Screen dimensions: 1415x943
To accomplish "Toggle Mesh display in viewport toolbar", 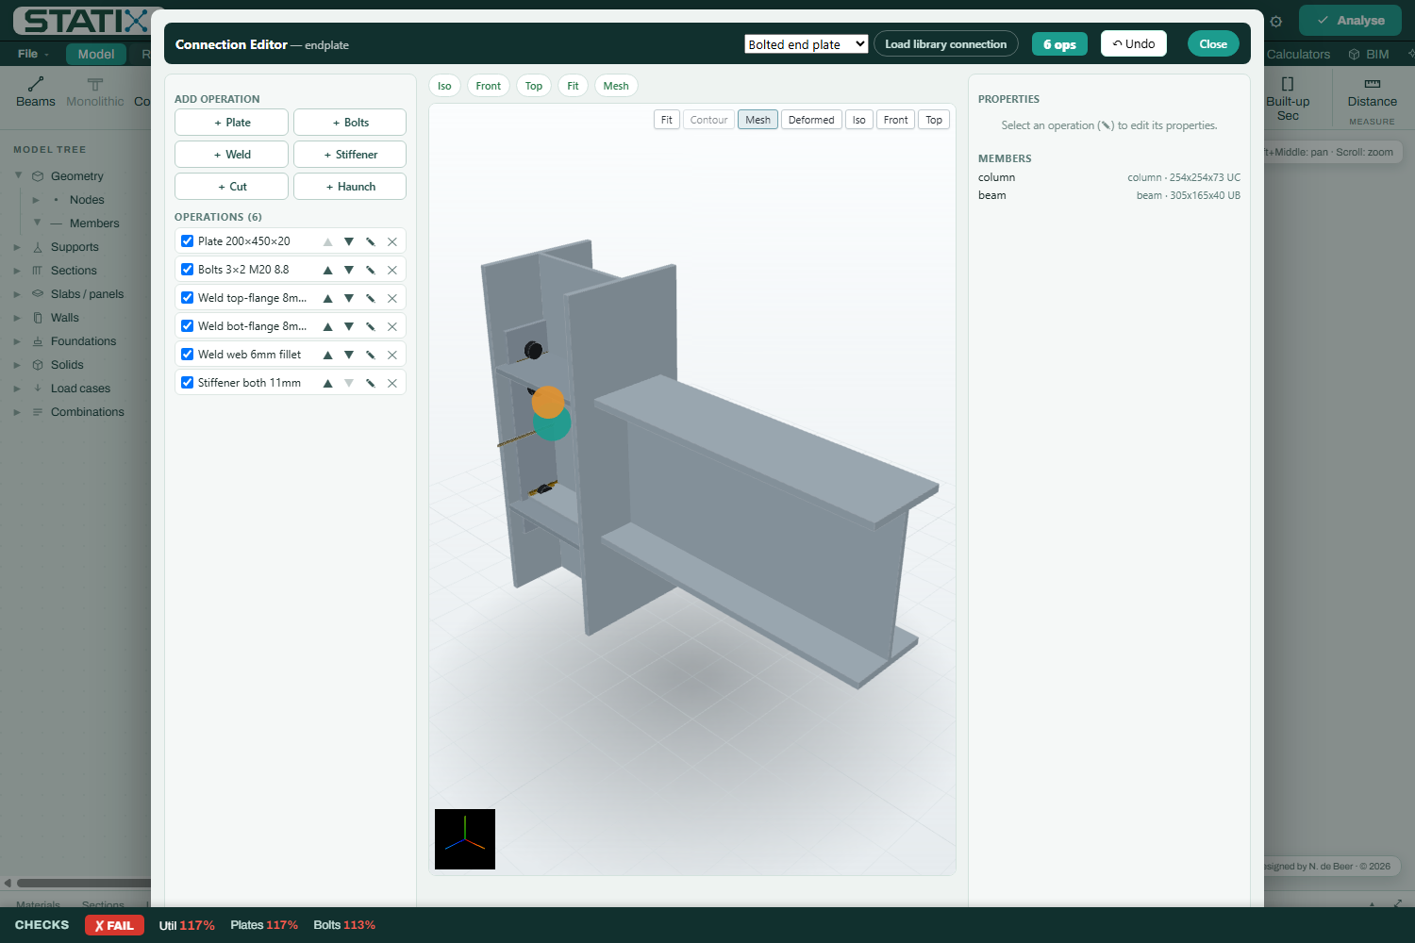I will coord(757,120).
